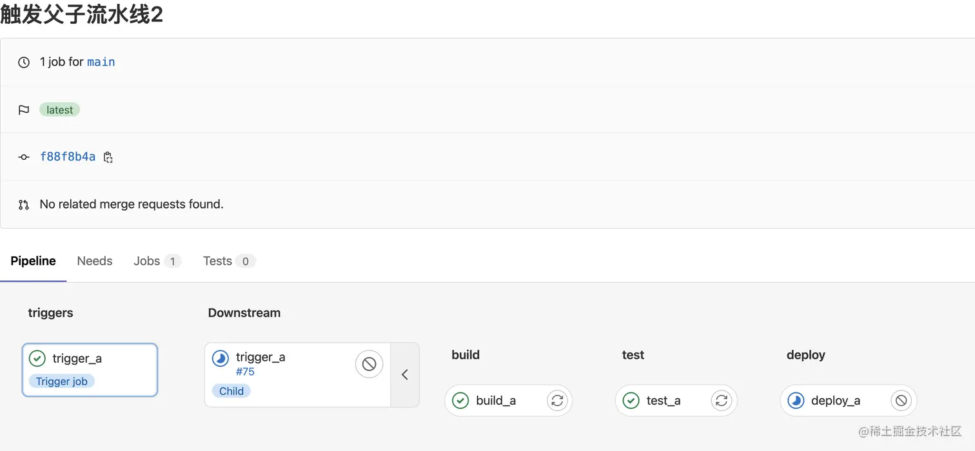
Task: Open downstream pipeline #75 link
Action: (x=245, y=372)
